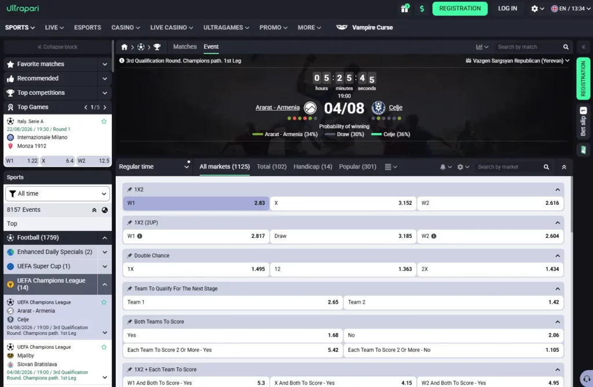The height and width of the screenshot is (387, 593).
Task: Open the CASINO menu
Action: point(126,28)
